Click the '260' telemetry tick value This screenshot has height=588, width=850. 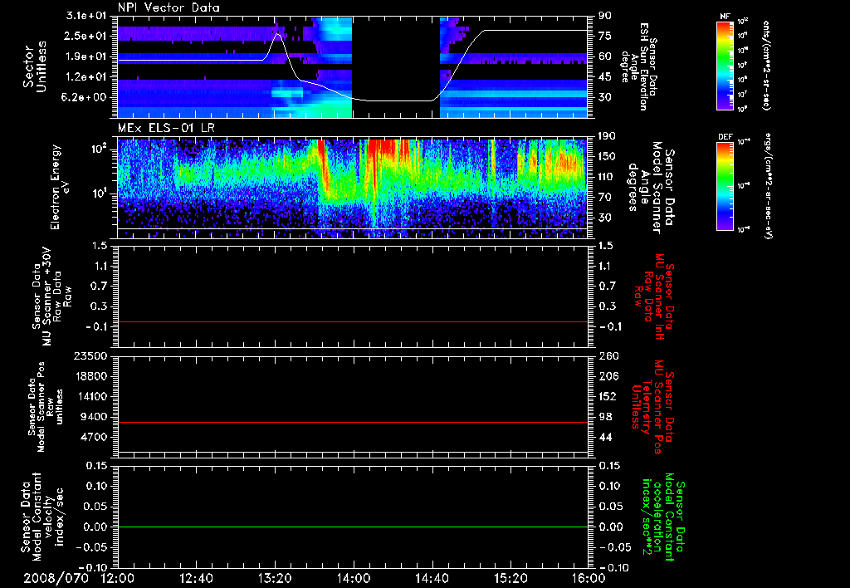[x=608, y=355]
